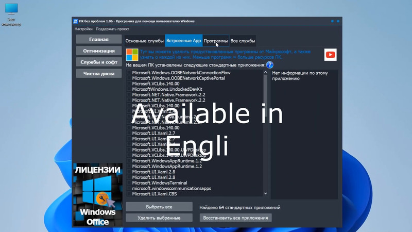The width and height of the screenshot is (412, 232).
Task: Switch to the 'Программы' tab
Action: pos(215,41)
